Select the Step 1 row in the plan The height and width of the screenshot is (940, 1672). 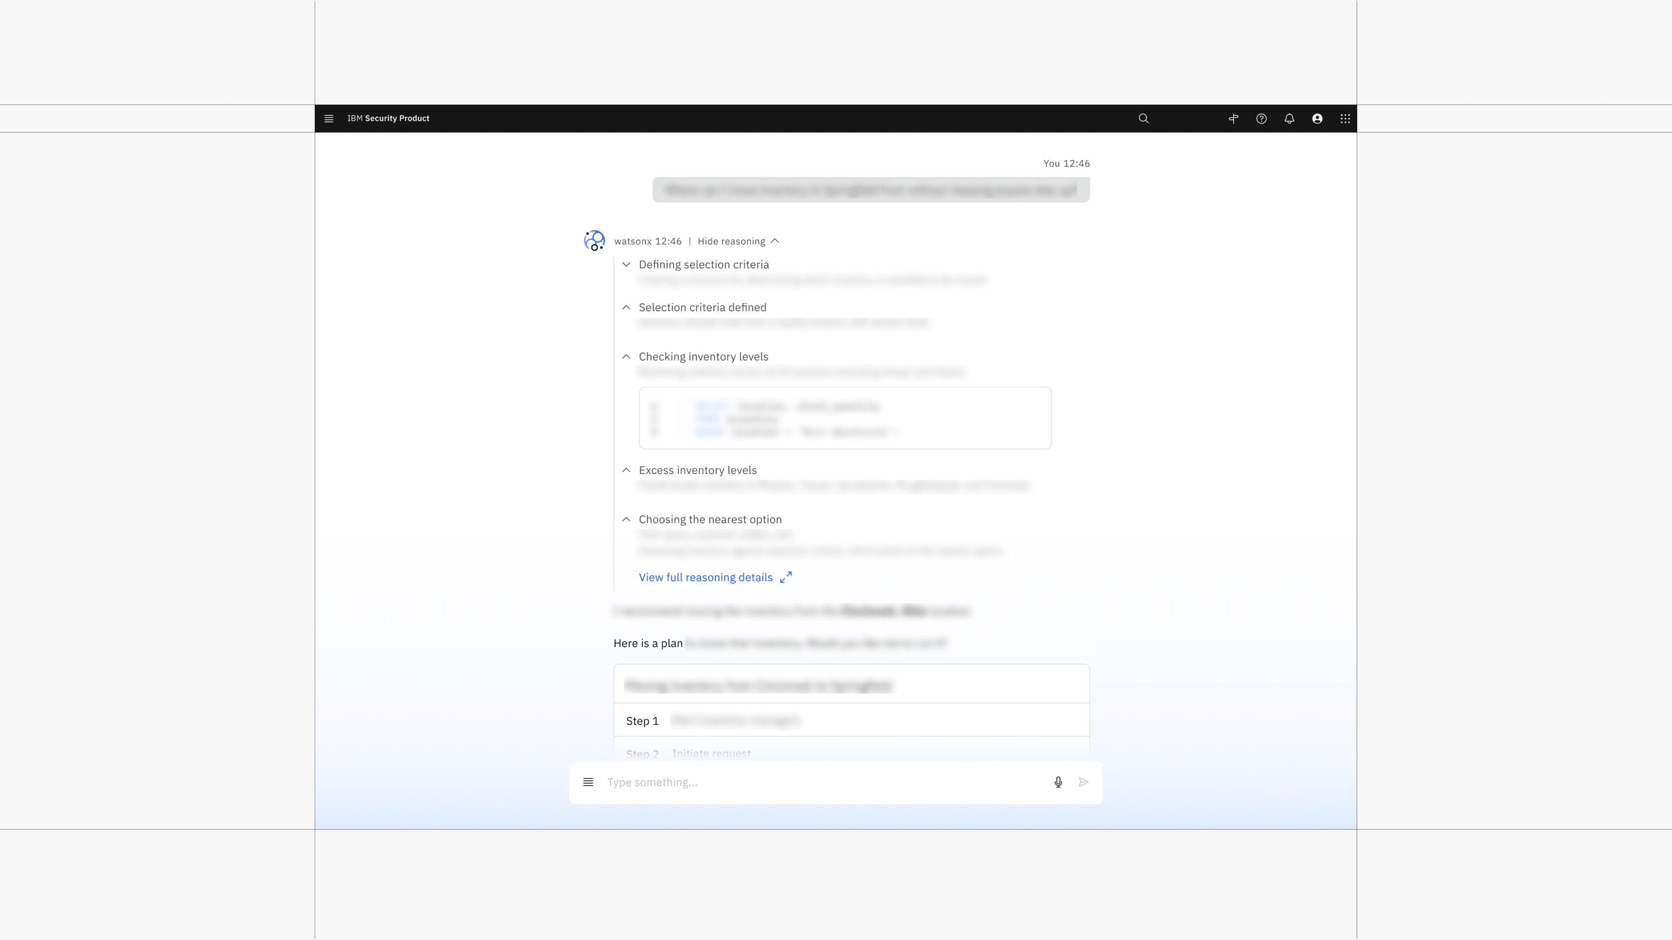pyautogui.click(x=851, y=721)
